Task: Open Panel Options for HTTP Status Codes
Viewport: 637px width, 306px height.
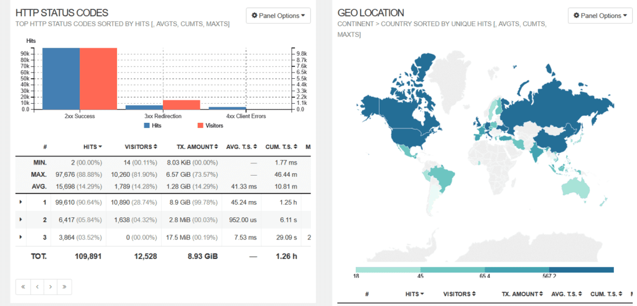Action: pos(278,16)
